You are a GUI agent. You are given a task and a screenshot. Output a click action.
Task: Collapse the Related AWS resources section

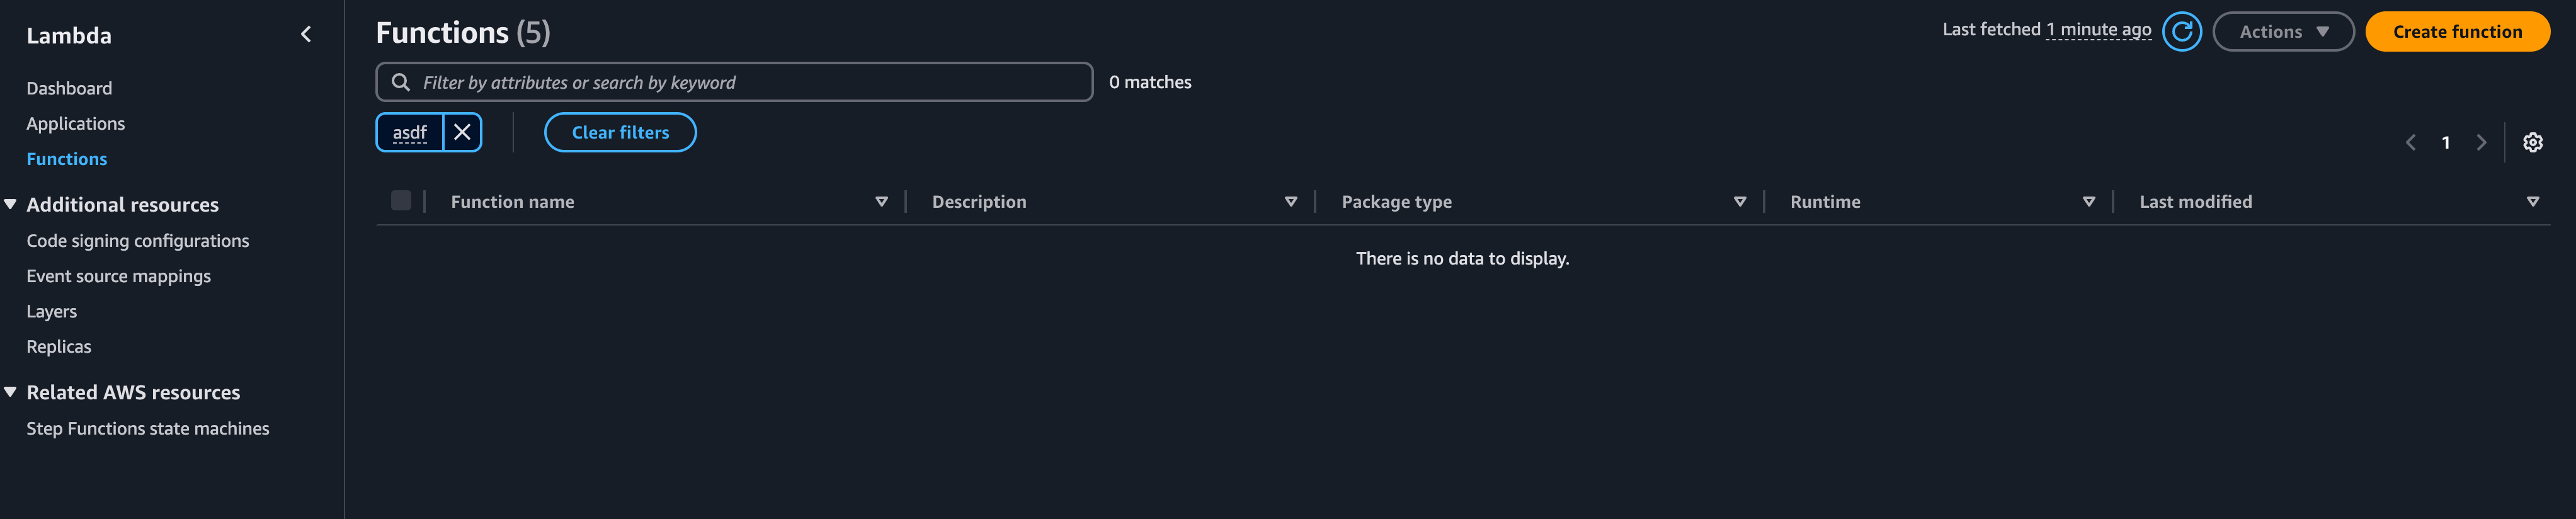point(11,392)
